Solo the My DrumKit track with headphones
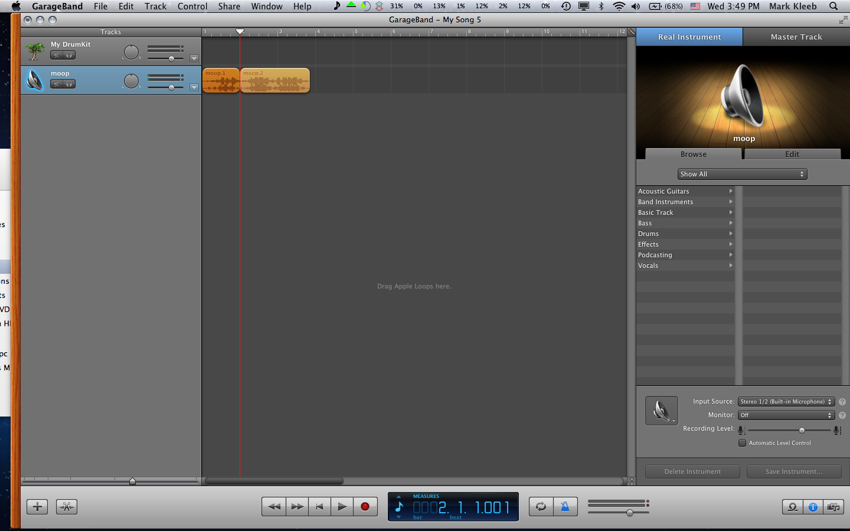The image size is (850, 531). (69, 55)
